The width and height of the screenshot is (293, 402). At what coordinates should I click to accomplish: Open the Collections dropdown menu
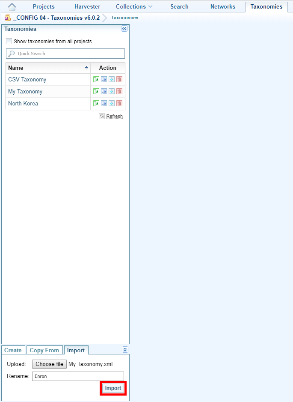tap(134, 7)
